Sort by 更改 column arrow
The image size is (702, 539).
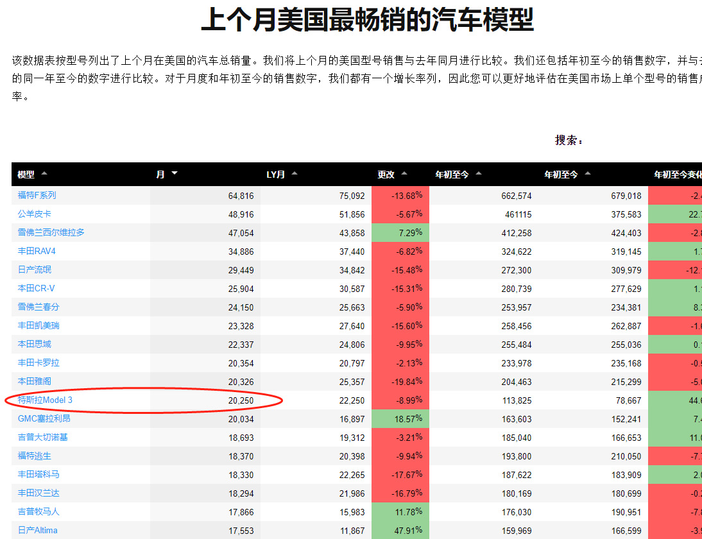click(x=404, y=173)
